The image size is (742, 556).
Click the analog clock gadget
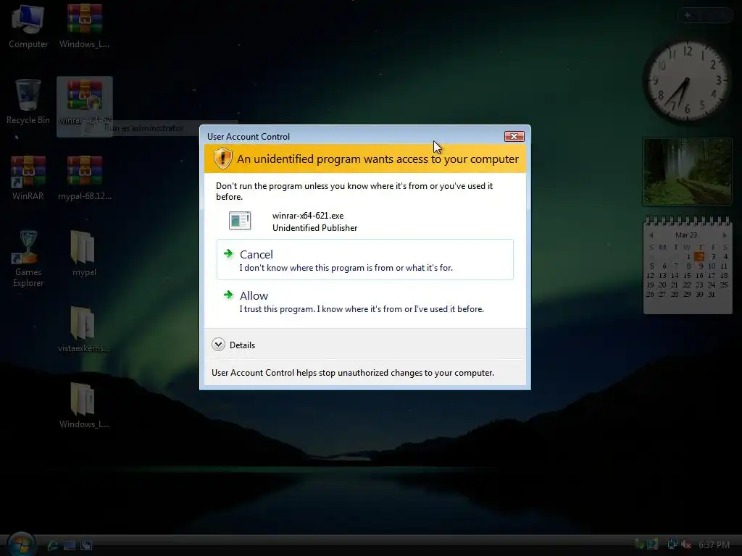click(x=687, y=80)
